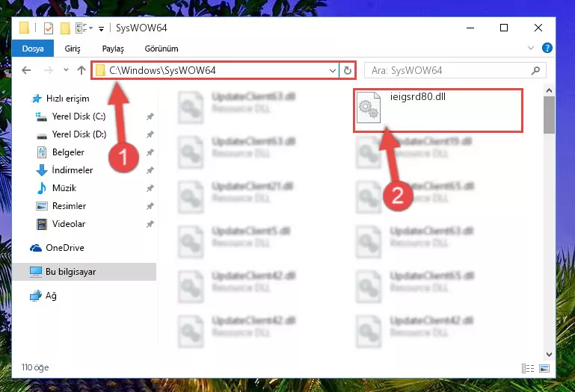Click the New folder quick access icon
Image resolution: width=575 pixels, height=392 pixels.
click(65, 28)
